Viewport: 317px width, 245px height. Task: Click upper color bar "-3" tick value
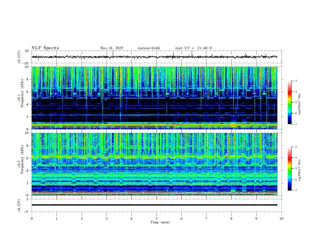click(x=295, y=80)
